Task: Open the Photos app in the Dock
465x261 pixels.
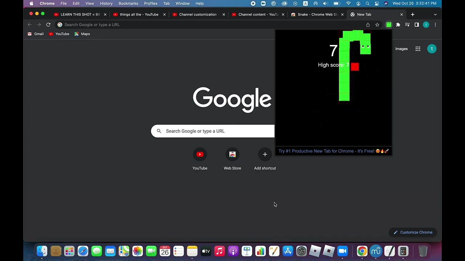Action: 138,251
